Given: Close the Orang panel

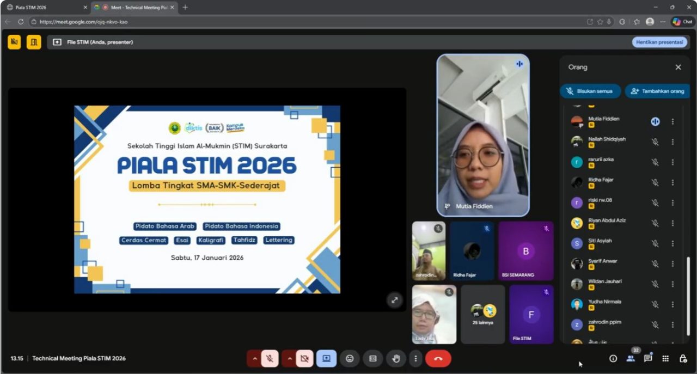Looking at the screenshot, I should [678, 68].
